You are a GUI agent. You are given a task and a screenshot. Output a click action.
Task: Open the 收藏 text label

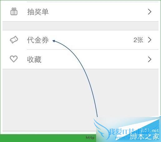tap(34, 59)
